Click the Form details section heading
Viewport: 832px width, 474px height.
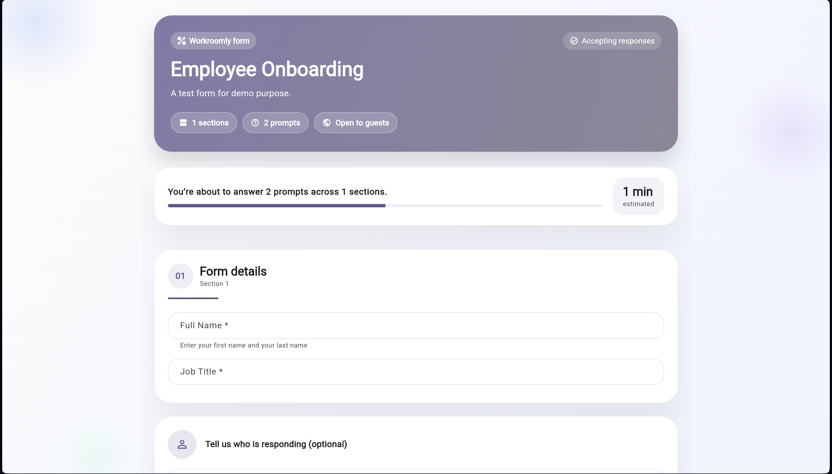point(233,271)
